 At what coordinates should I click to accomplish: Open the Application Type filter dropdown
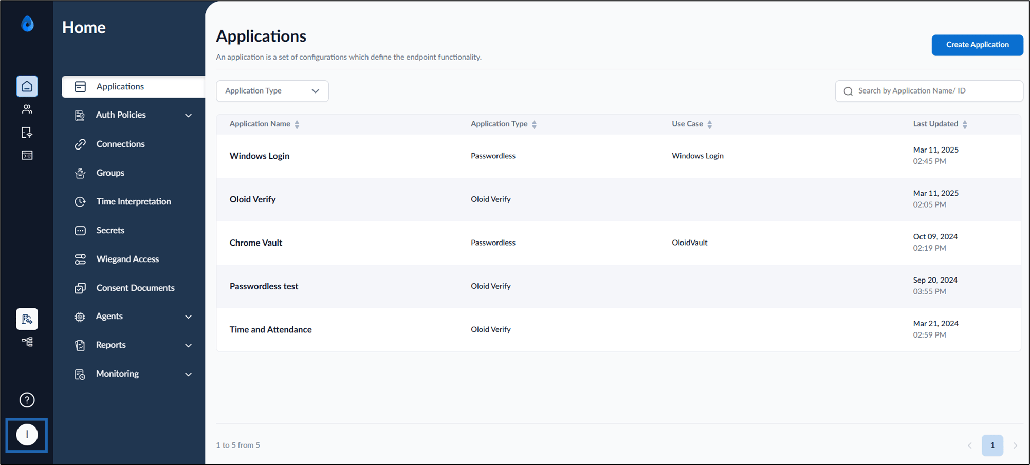point(272,91)
